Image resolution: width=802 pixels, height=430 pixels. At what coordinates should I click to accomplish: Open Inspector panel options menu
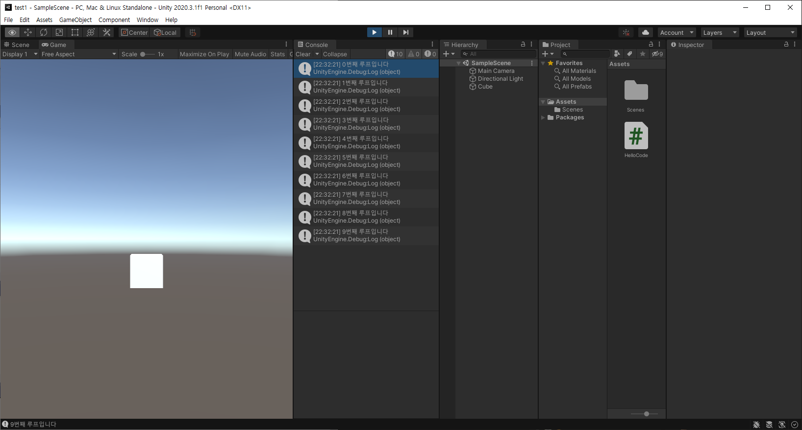click(x=795, y=44)
